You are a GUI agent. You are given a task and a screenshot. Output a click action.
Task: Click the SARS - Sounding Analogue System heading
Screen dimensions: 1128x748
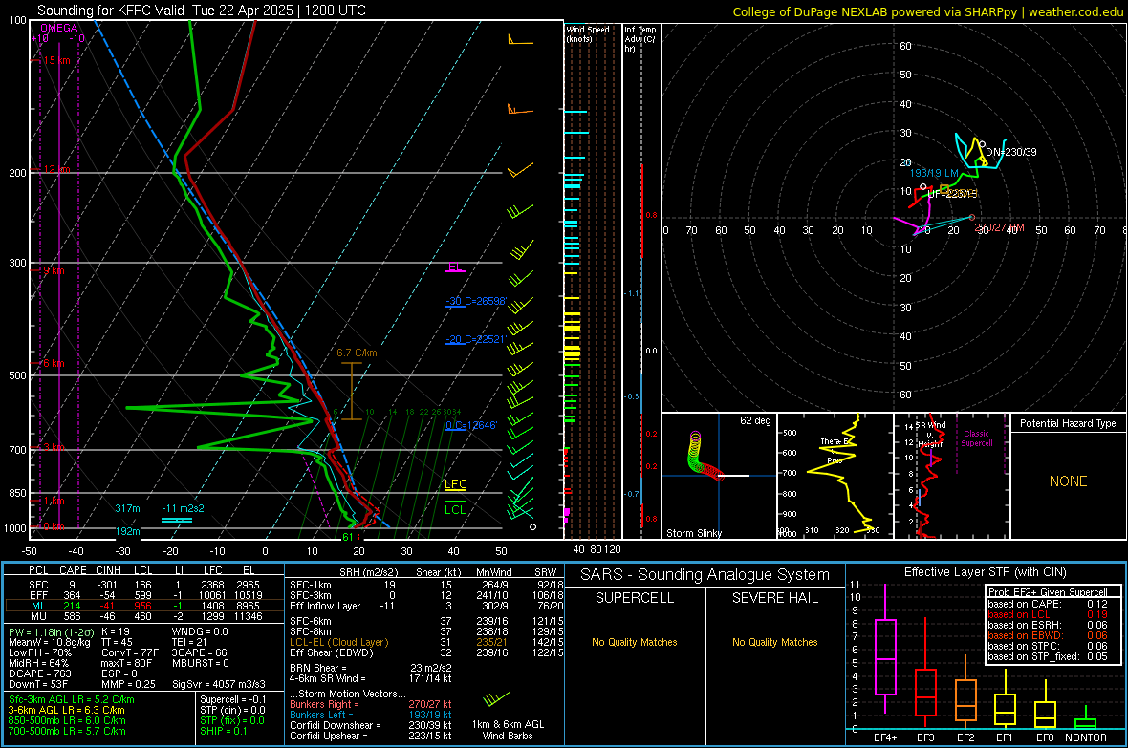705,575
